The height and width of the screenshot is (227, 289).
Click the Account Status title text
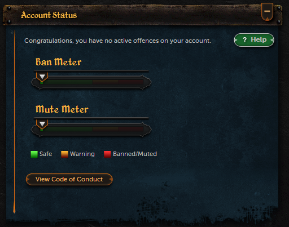click(49, 15)
